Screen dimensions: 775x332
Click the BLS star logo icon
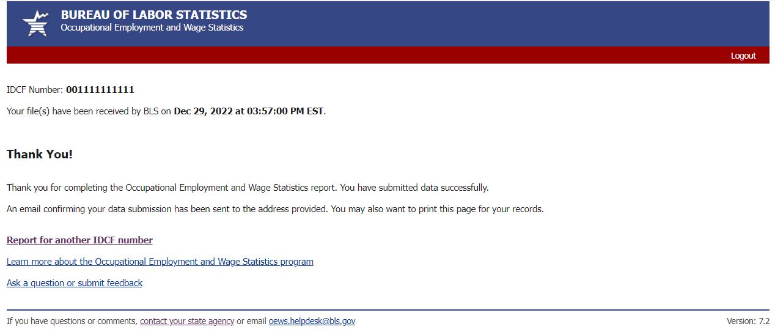tap(35, 23)
